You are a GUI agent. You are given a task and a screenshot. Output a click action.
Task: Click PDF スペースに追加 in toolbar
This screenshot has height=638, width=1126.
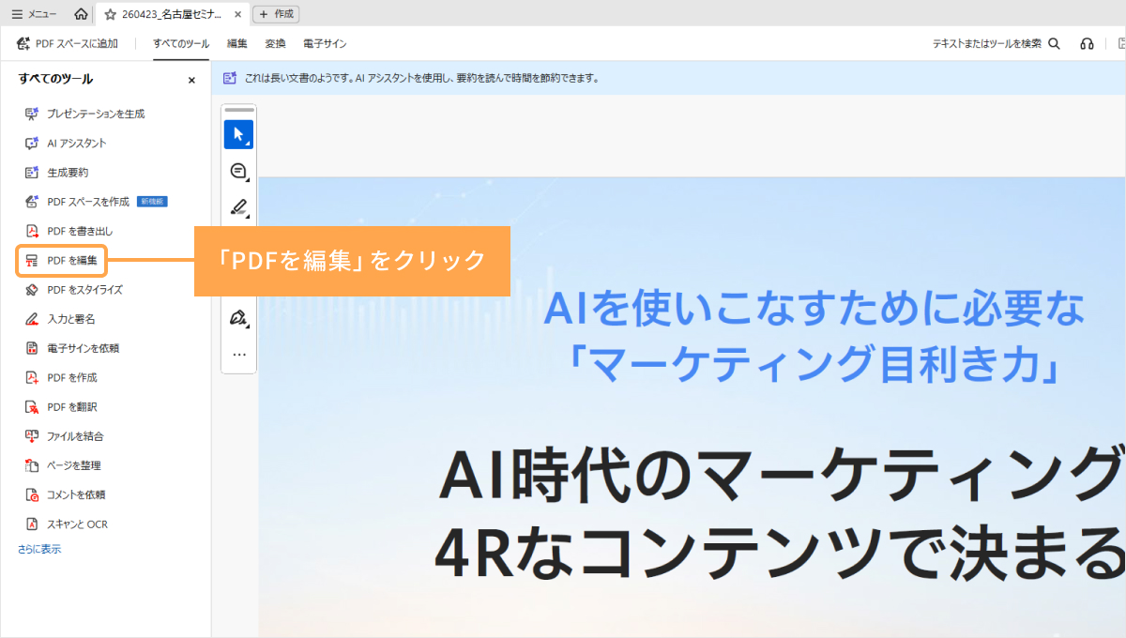coord(68,43)
